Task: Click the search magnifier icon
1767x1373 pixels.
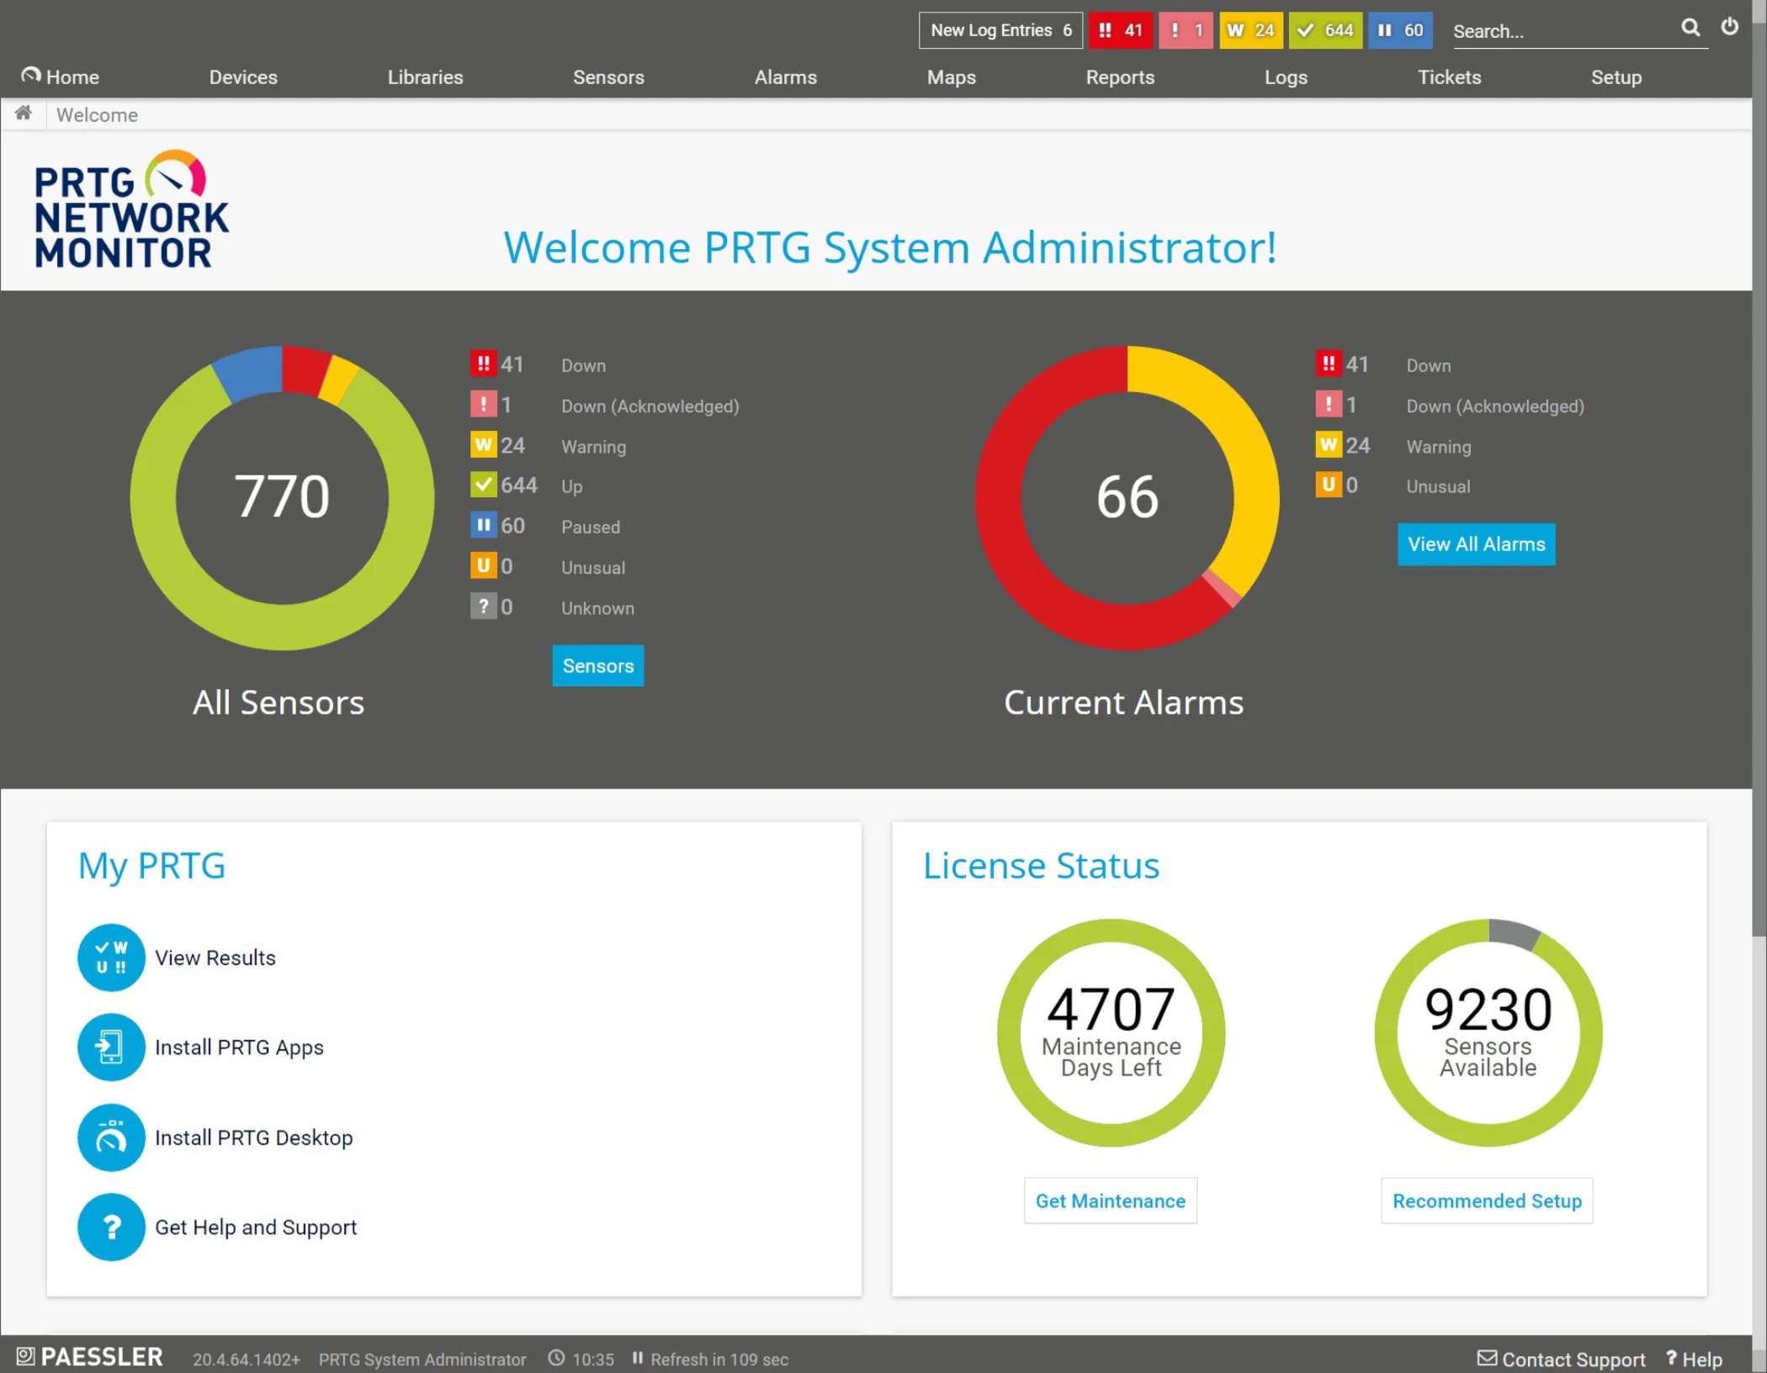Action: click(1691, 28)
